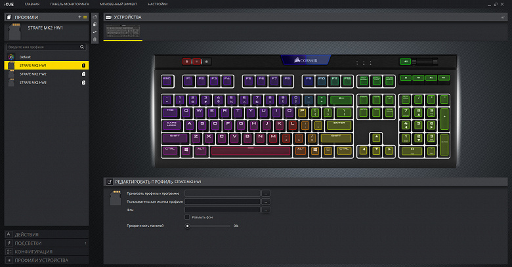Select the red brightness key on the keyboard
The height and width of the screenshot is (267, 512).
196,62
